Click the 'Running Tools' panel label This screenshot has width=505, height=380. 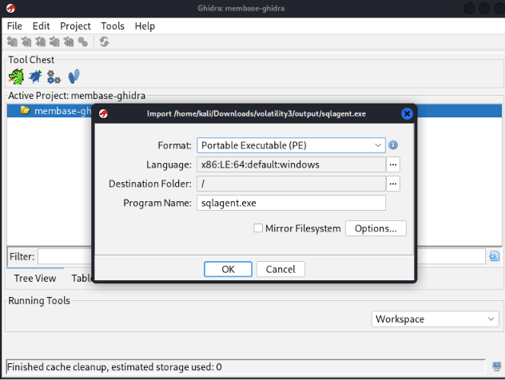click(x=39, y=300)
